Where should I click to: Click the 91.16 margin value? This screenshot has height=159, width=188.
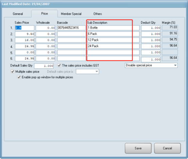pyautogui.click(x=170, y=34)
